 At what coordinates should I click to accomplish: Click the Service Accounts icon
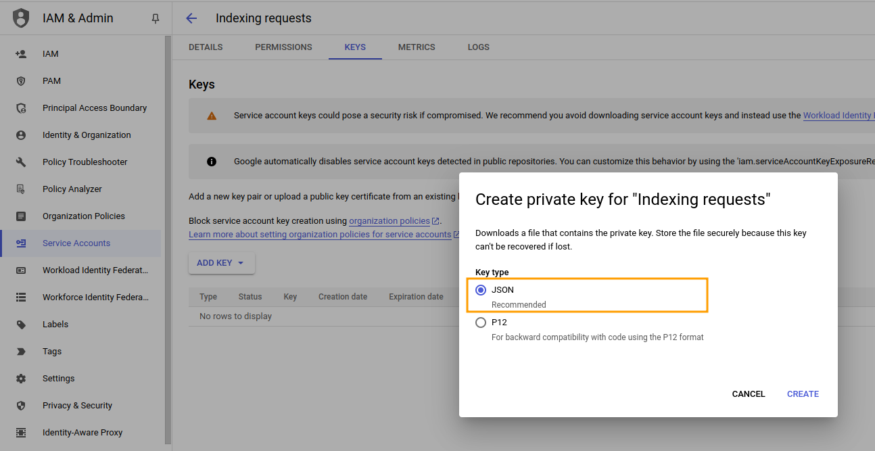pos(21,243)
